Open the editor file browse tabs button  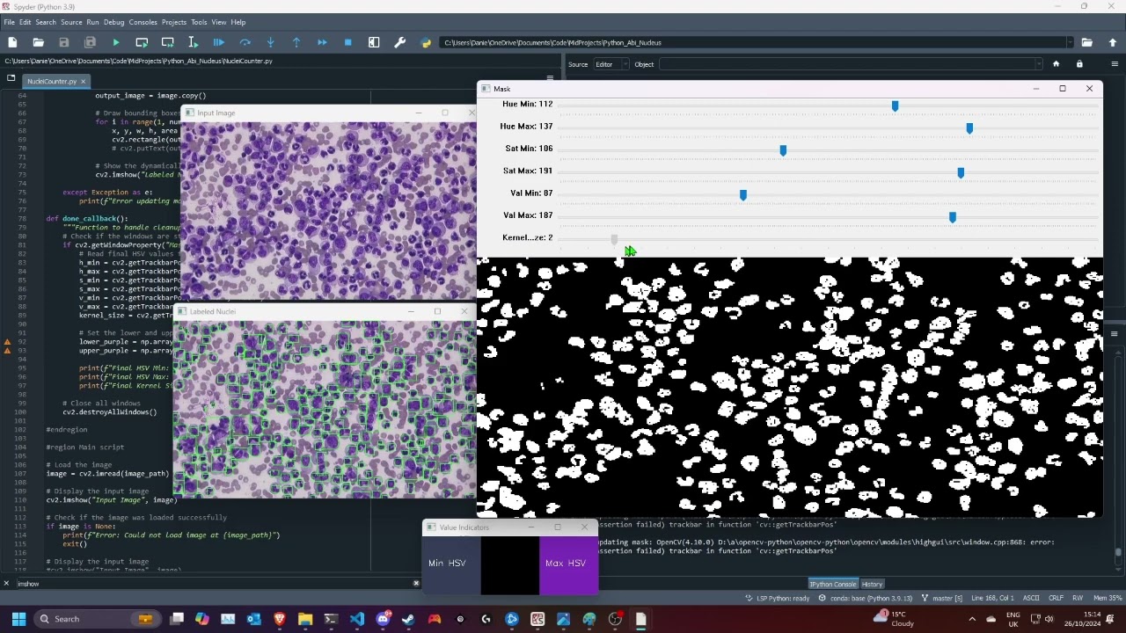pos(11,78)
